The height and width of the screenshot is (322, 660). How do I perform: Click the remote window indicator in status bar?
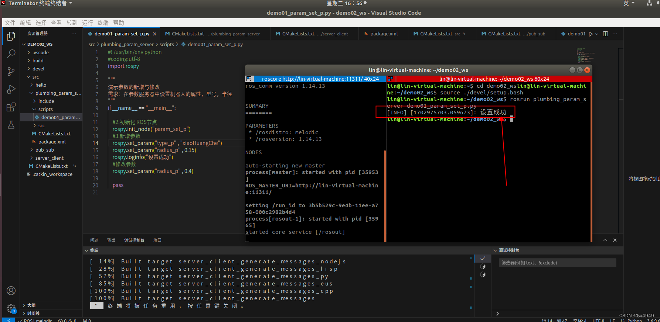pyautogui.click(x=8, y=320)
